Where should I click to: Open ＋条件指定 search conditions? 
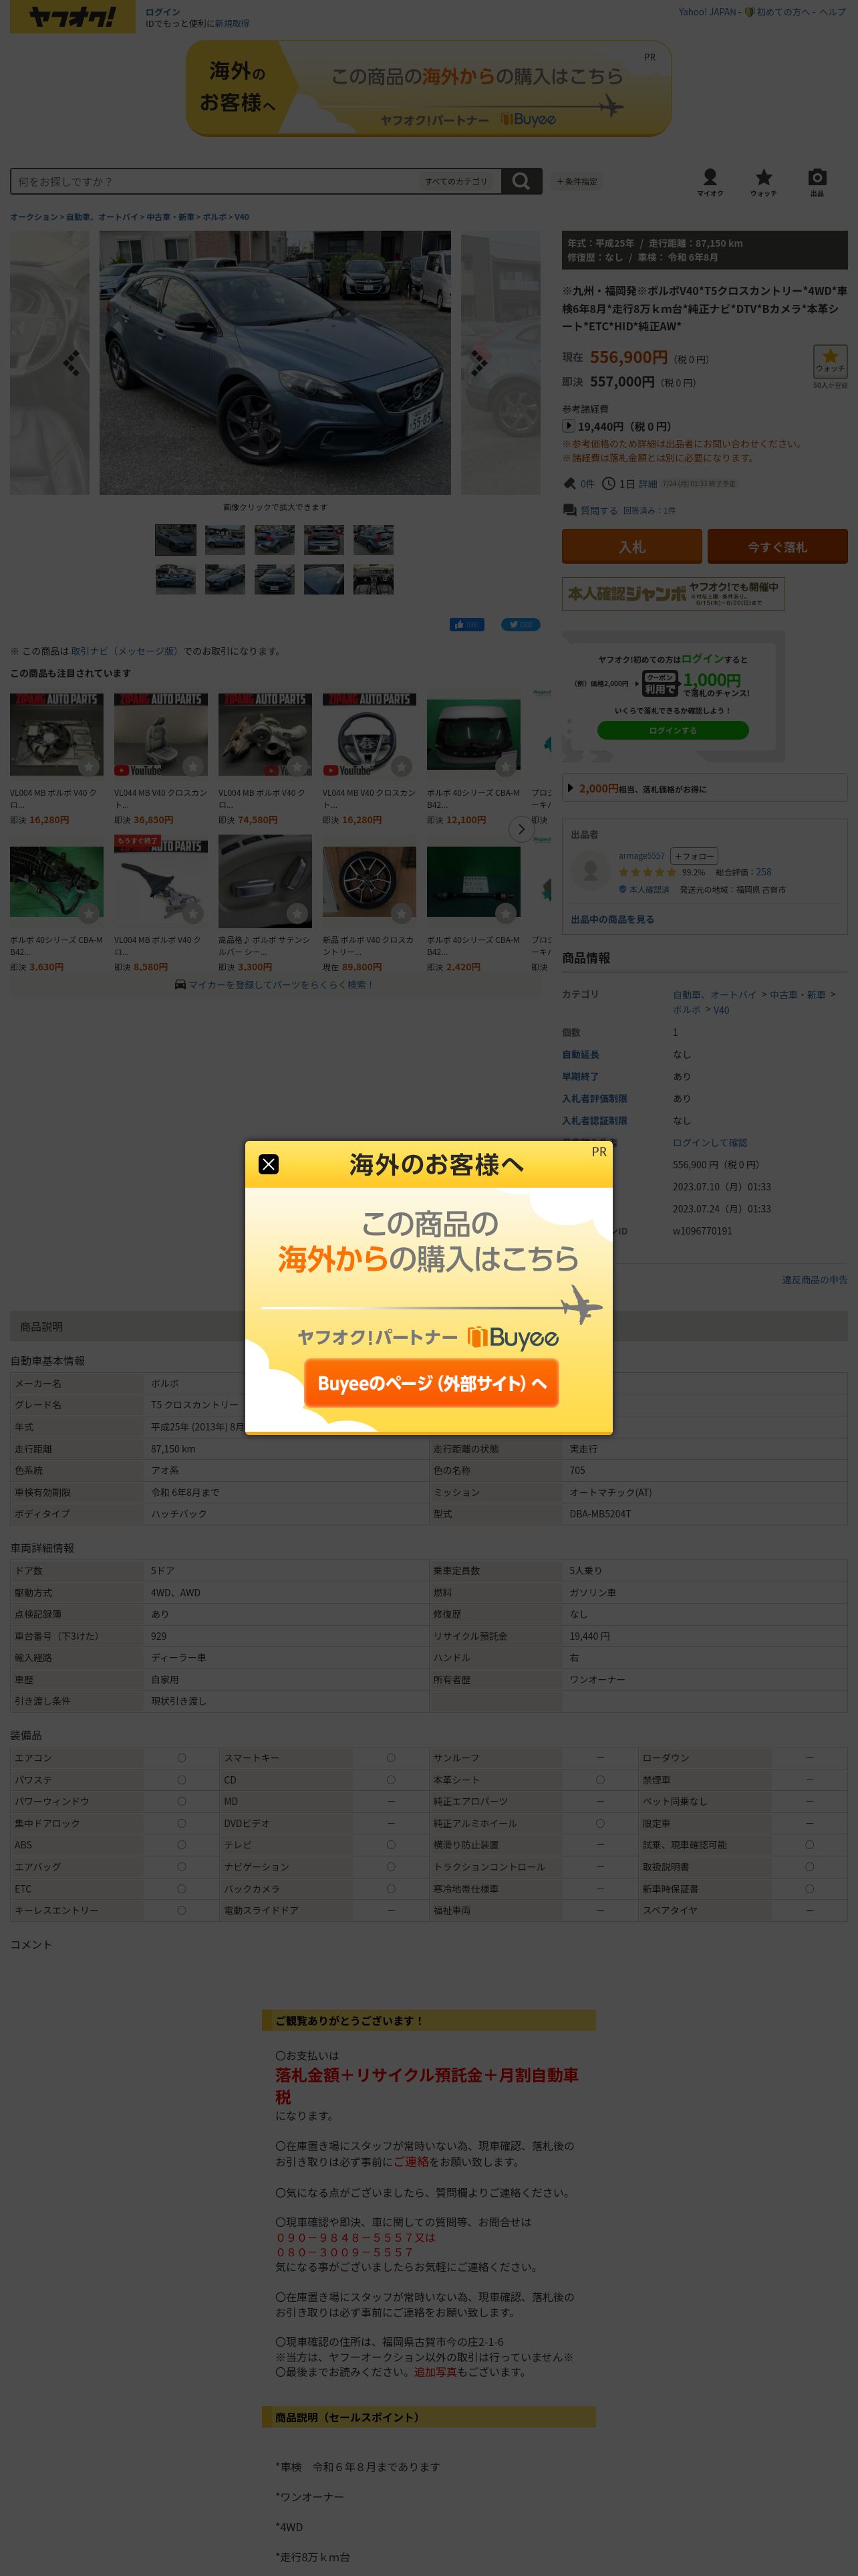[576, 181]
